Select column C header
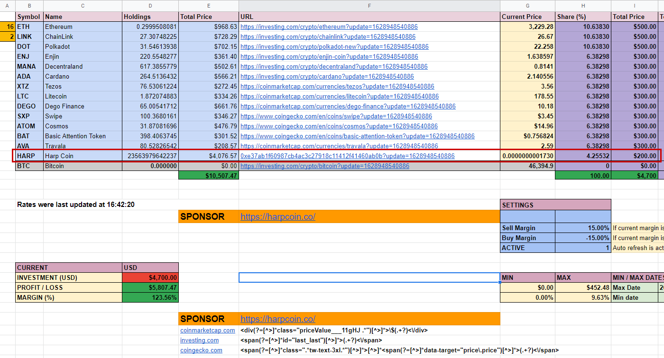Image resolution: width=664 pixels, height=358 pixels. 83,6
